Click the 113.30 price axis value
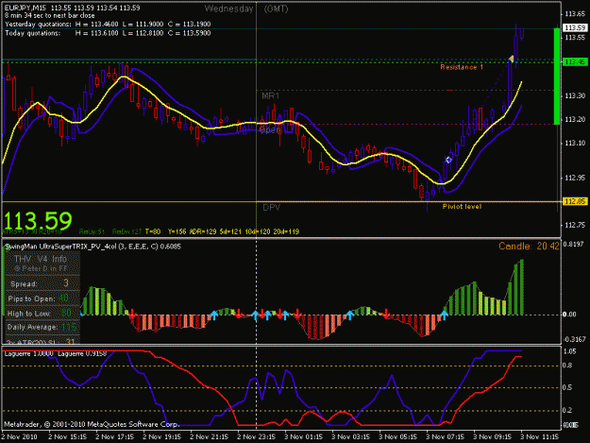This screenshot has height=443, width=590. [x=575, y=96]
